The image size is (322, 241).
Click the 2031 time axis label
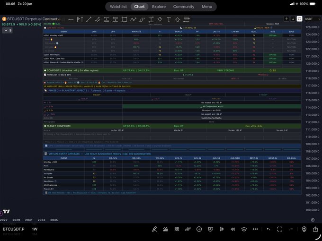click(29, 220)
